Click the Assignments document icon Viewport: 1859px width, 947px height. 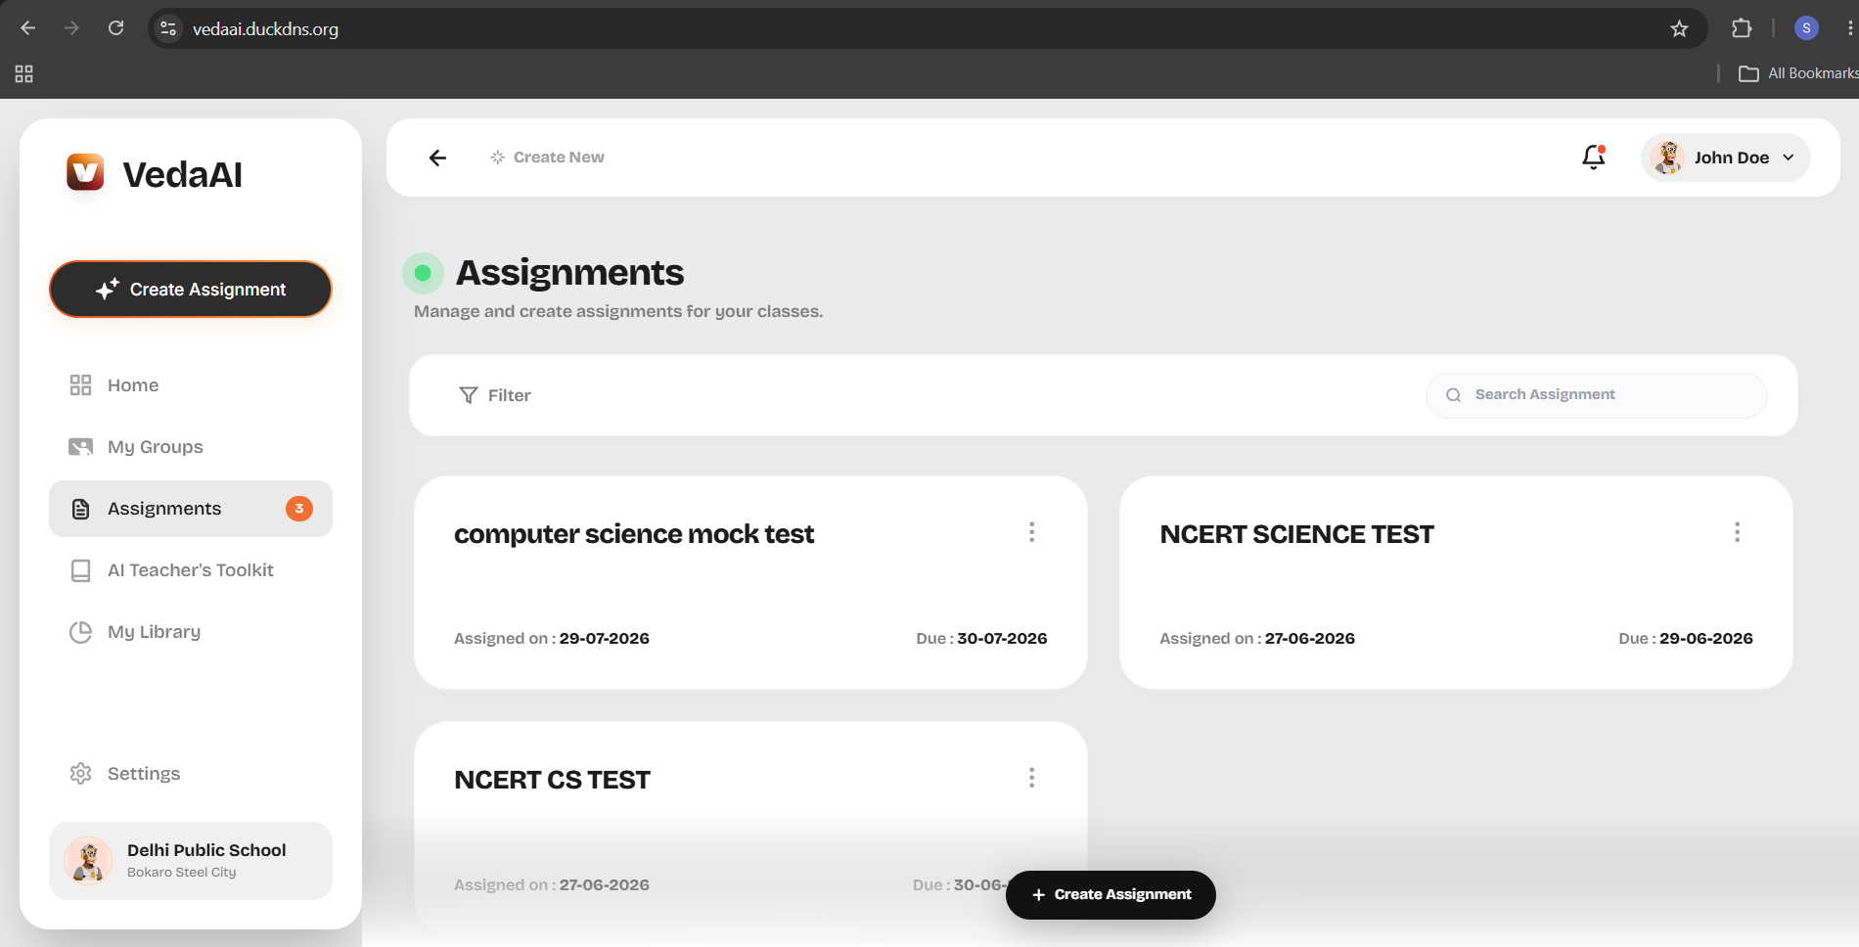(81, 509)
